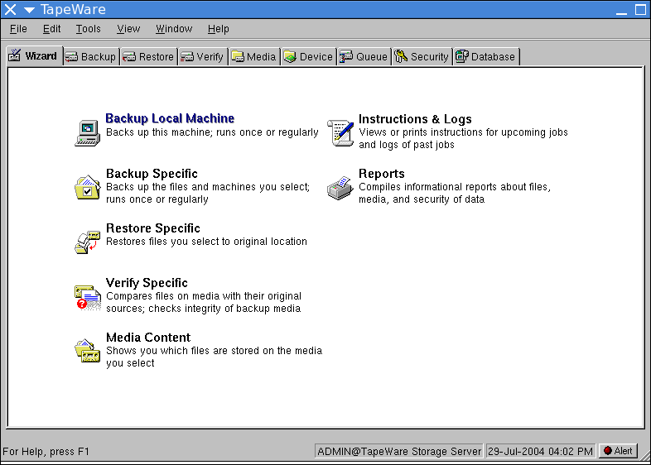The image size is (651, 465).
Task: Click the Instructions & Logs scroll icon
Action: pyautogui.click(x=340, y=132)
